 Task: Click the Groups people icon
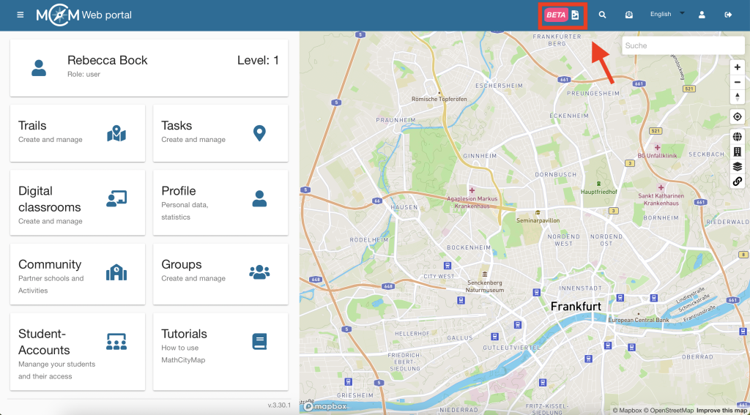tap(259, 272)
